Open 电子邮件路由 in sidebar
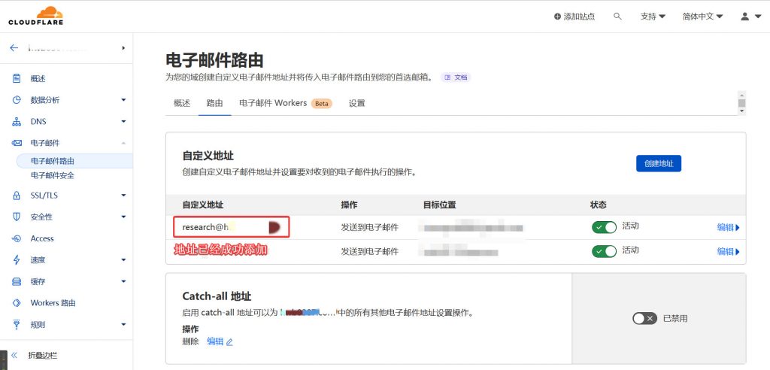Viewport: 770px width, 370px height. click(74, 161)
